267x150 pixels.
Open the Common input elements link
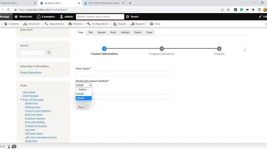coord(38,111)
